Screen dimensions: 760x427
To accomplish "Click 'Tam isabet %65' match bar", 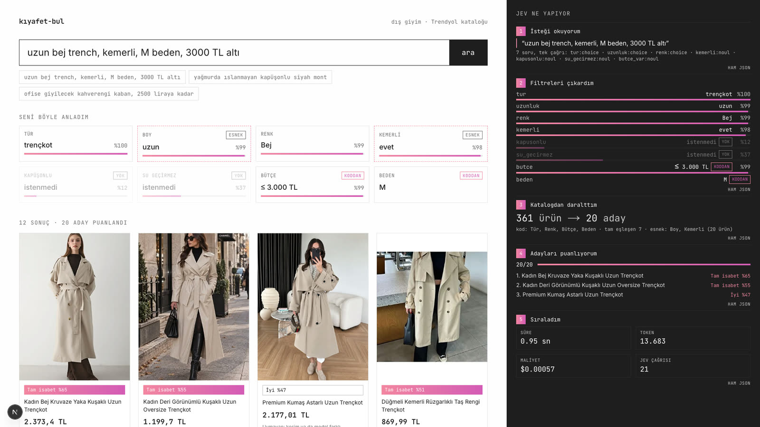I will [x=75, y=390].
